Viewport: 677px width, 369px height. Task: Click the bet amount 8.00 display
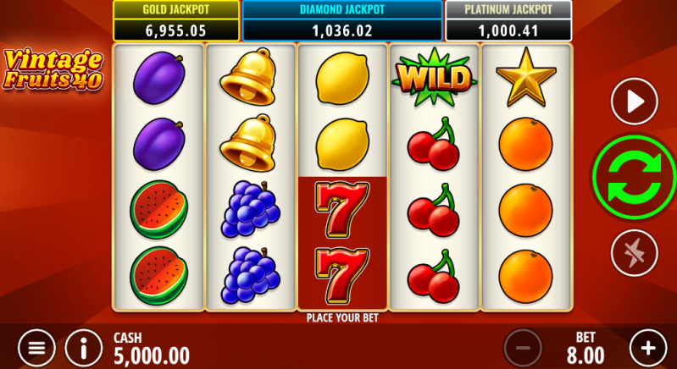[585, 355]
